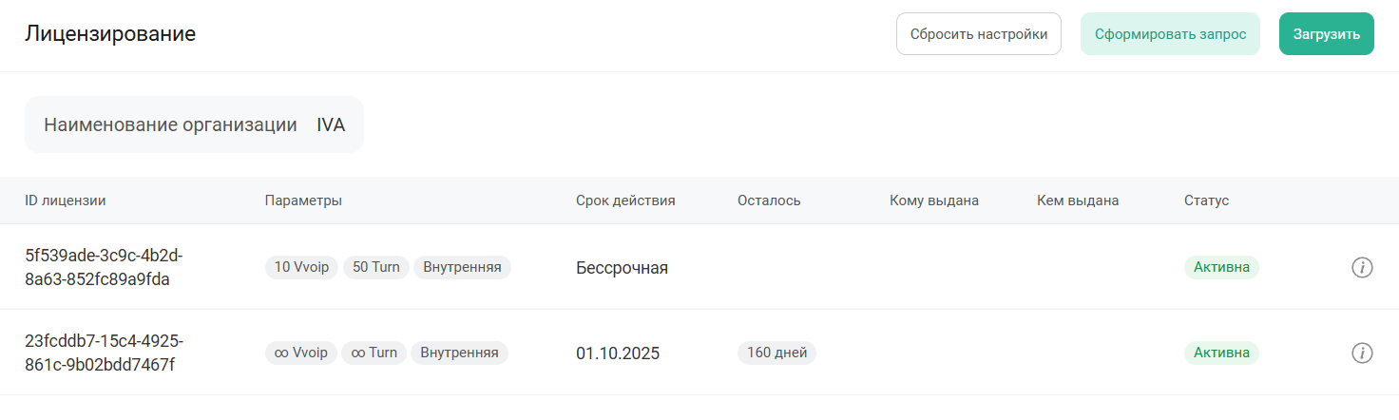Click the ∞ Turn parameter tag

pos(374,353)
